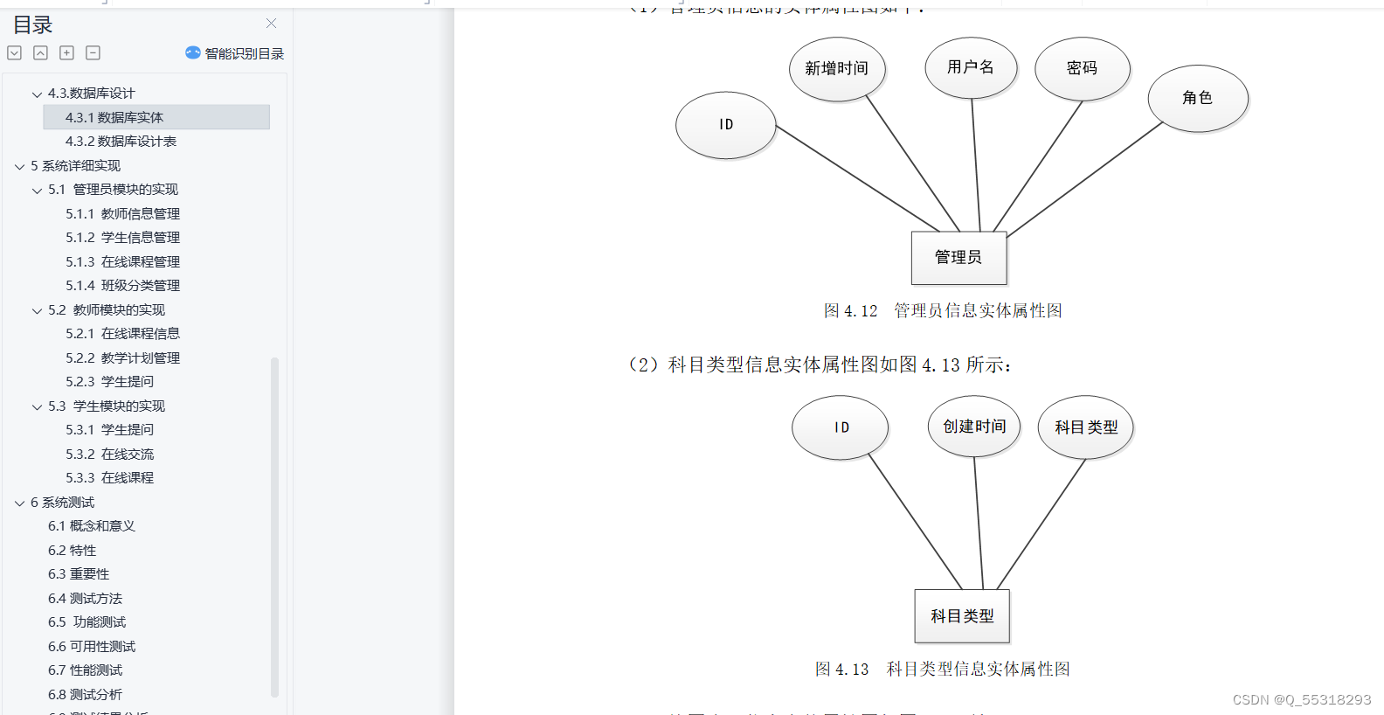Collapse the 6 系统测试 section
The height and width of the screenshot is (715, 1384).
coord(19,503)
